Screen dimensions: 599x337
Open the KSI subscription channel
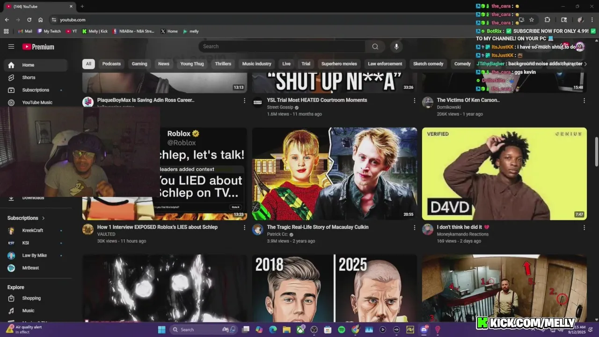point(37,243)
